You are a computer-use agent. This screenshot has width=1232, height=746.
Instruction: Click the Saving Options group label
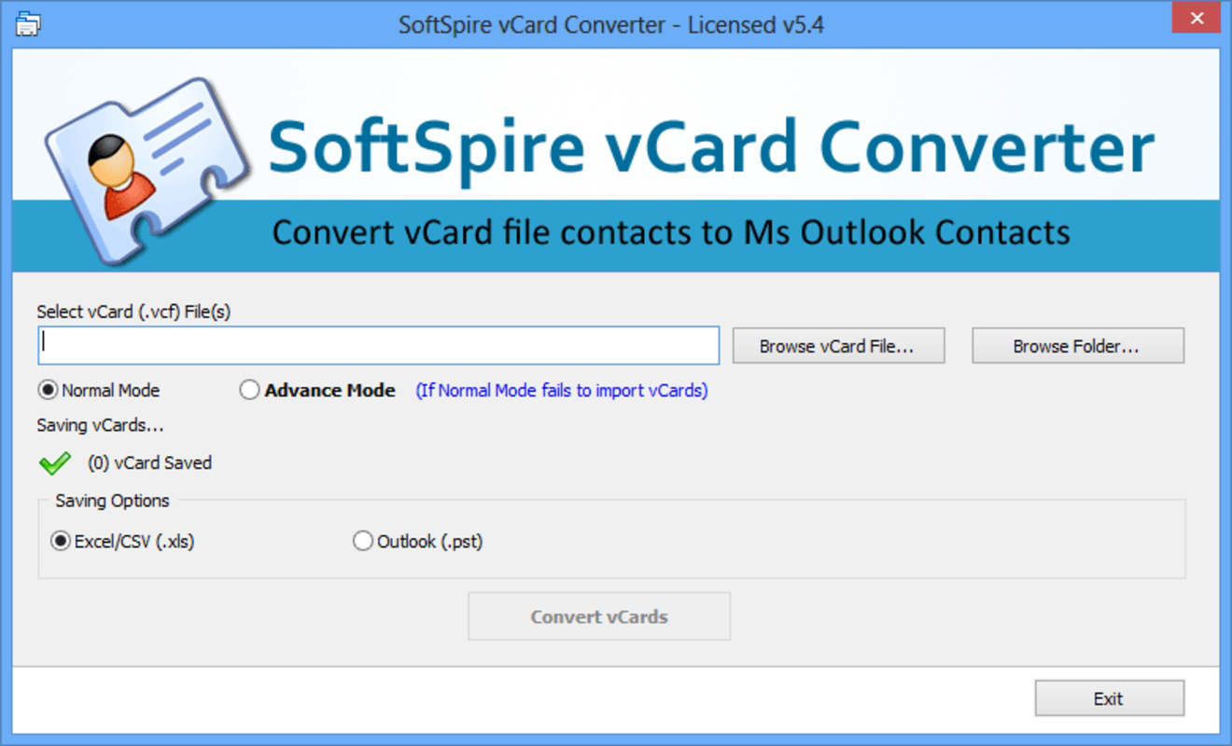pos(112,501)
